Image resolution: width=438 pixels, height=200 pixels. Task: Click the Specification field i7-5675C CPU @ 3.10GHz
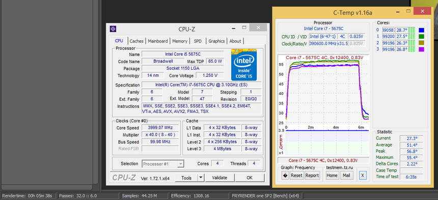point(201,85)
